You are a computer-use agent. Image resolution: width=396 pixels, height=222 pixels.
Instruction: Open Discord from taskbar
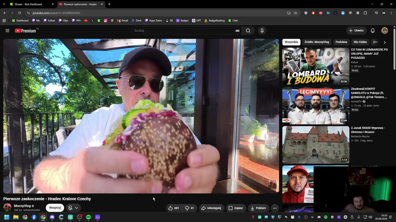tap(52, 217)
